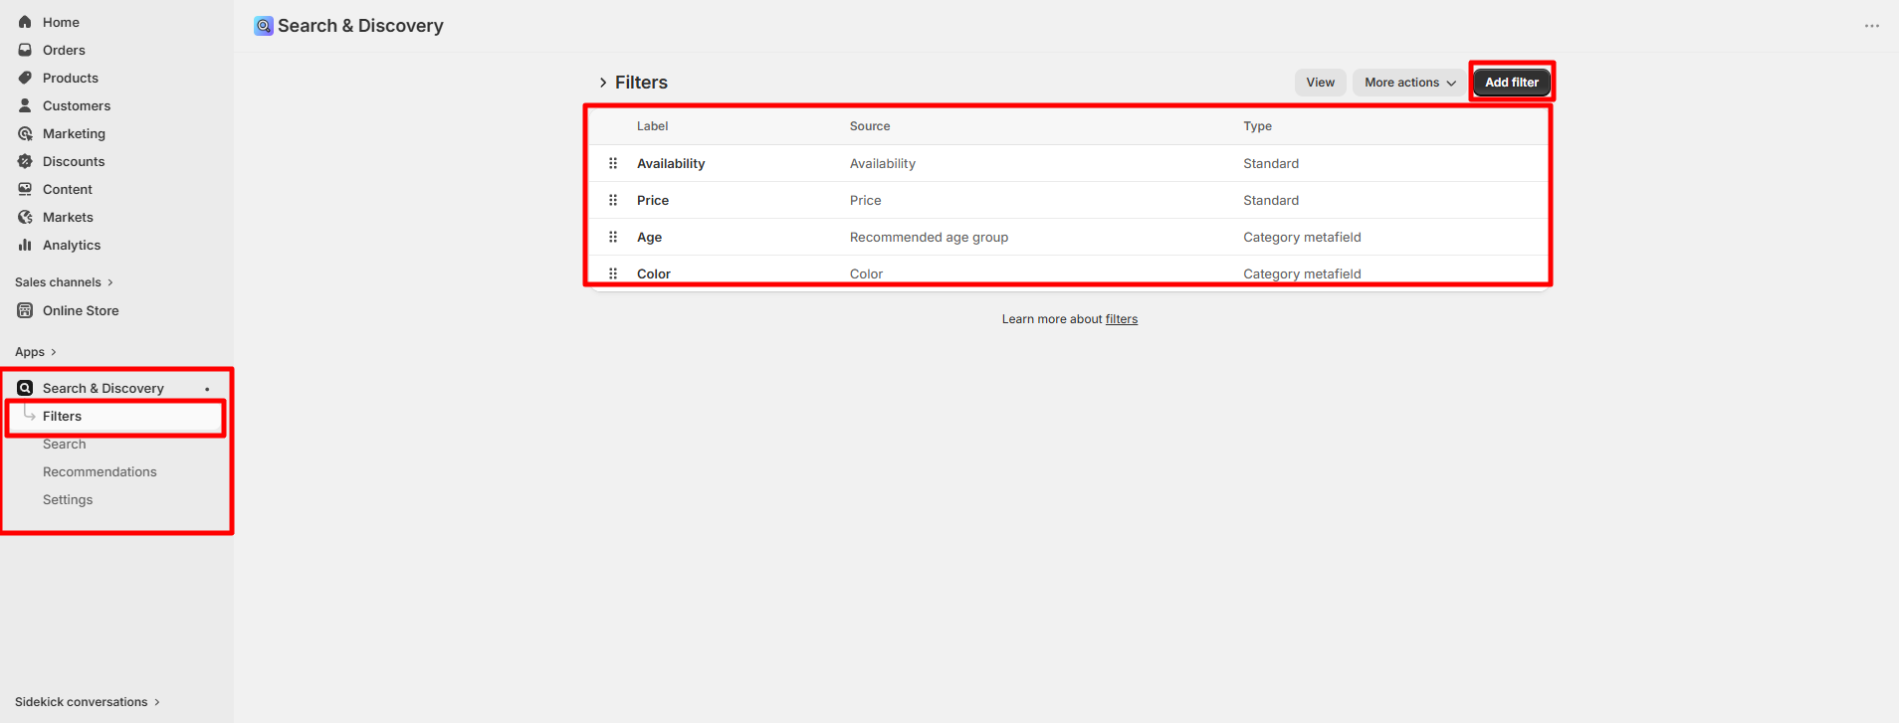Click the Add filter button
The image size is (1899, 723).
click(1511, 83)
